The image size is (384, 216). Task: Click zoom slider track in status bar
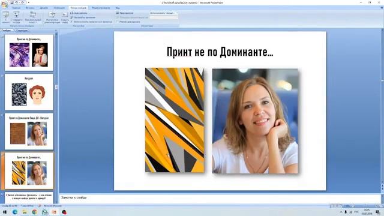[364, 206]
